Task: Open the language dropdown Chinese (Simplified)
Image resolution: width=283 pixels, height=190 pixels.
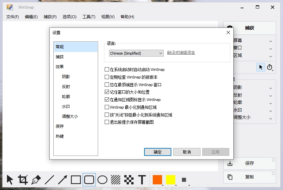Action: (136, 53)
